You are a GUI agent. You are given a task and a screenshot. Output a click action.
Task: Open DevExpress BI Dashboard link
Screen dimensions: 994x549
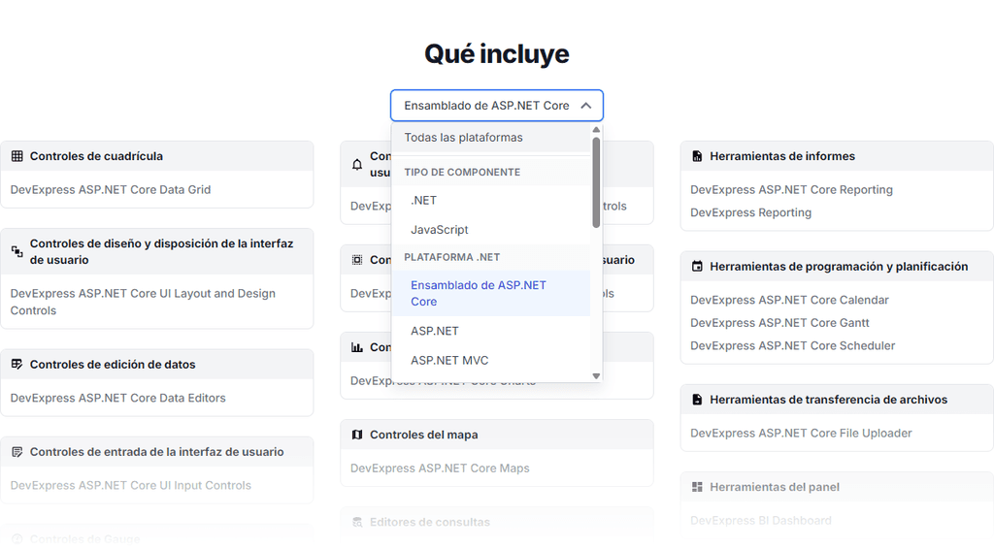click(761, 520)
